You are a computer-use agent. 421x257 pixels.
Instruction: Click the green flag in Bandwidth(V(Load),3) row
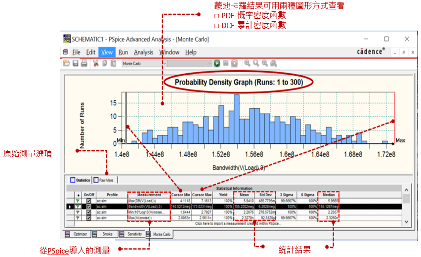(x=78, y=207)
